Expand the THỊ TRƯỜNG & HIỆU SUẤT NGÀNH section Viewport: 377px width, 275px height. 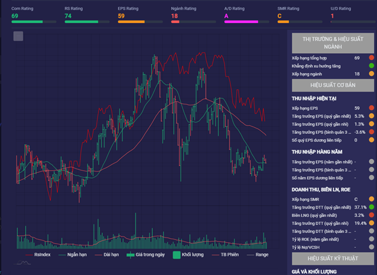331,43
